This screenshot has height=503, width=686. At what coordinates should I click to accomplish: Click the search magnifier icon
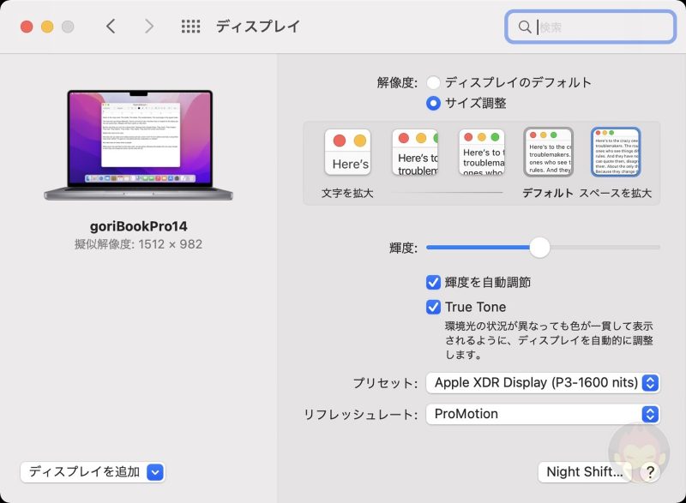tap(525, 27)
